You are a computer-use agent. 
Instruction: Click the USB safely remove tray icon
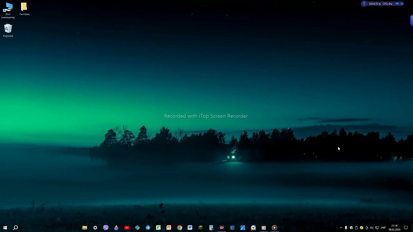tap(357, 228)
